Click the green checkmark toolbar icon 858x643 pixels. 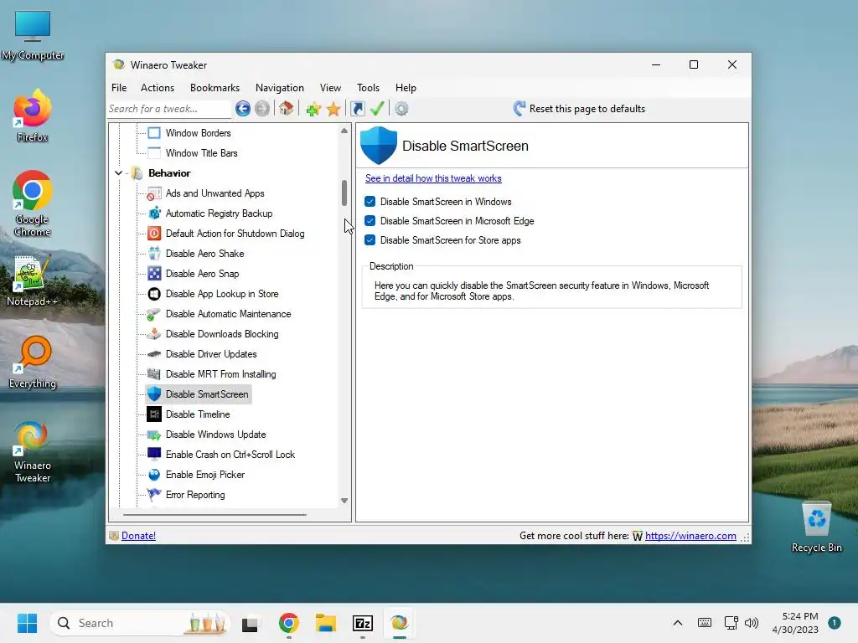pyautogui.click(x=377, y=108)
